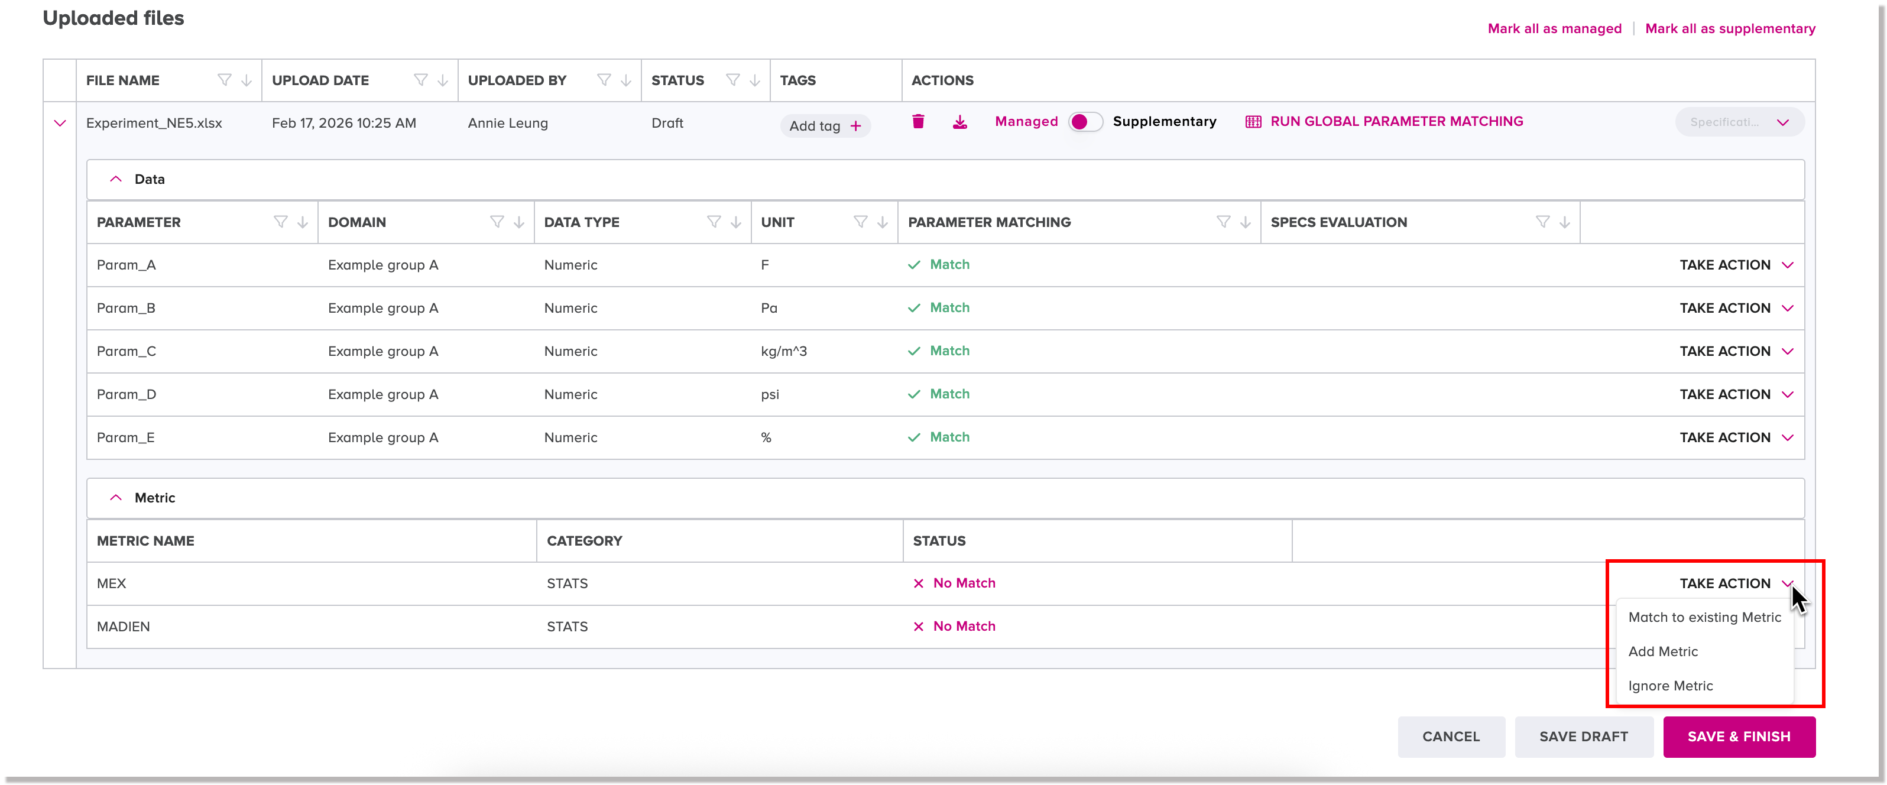Sort the Domain column
The height and width of the screenshot is (785, 1887).
pyautogui.click(x=520, y=222)
